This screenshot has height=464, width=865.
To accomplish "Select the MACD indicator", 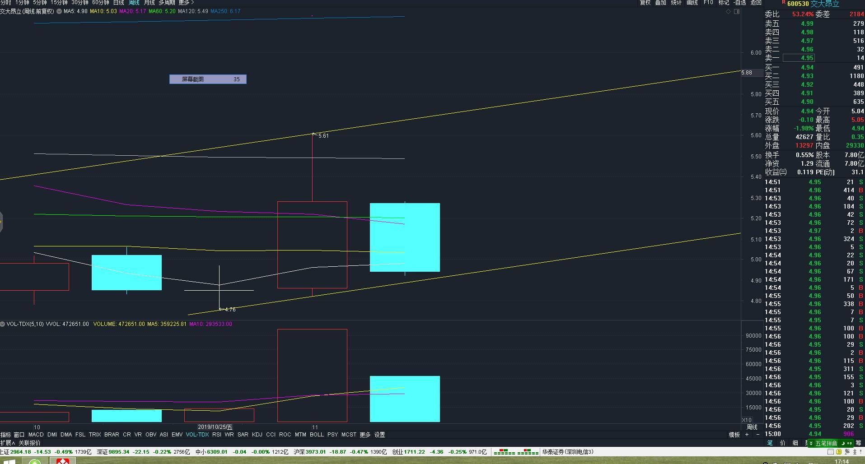I will coord(36,435).
